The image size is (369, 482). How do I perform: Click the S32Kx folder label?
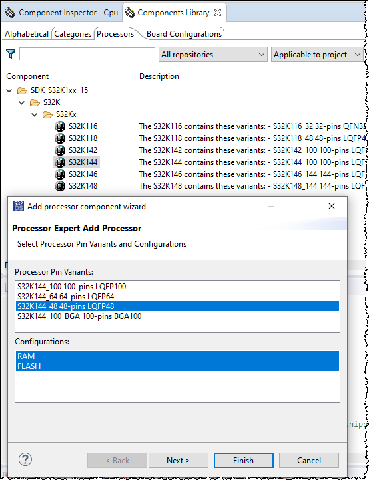[66, 114]
